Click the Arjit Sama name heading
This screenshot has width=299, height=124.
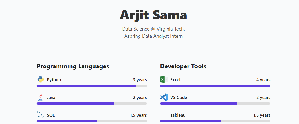click(153, 15)
